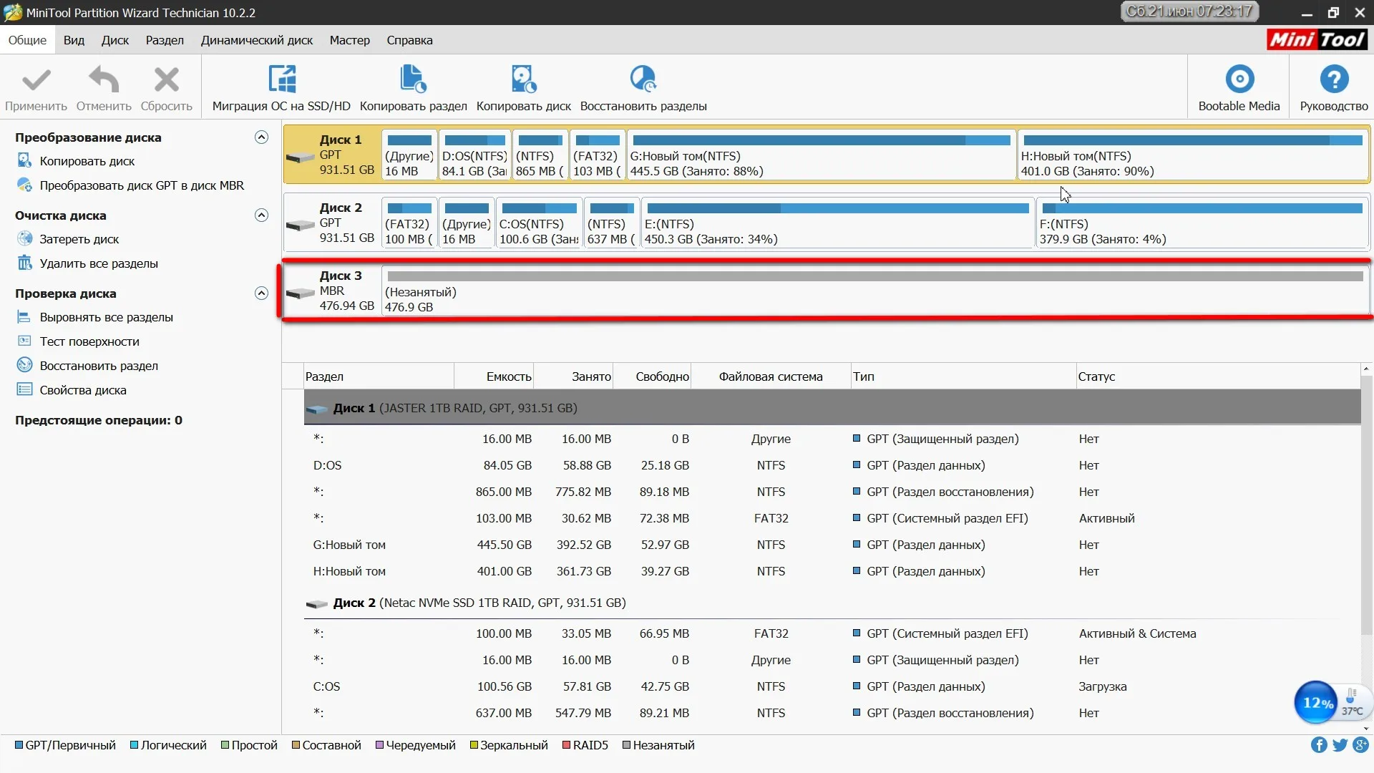
Task: Click the Восстановить разделы toolbar icon
Action: coord(643,79)
